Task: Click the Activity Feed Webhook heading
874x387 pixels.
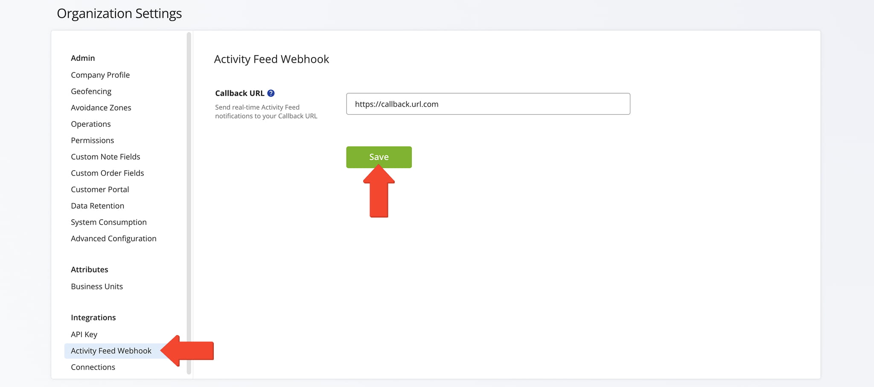Action: coord(271,59)
